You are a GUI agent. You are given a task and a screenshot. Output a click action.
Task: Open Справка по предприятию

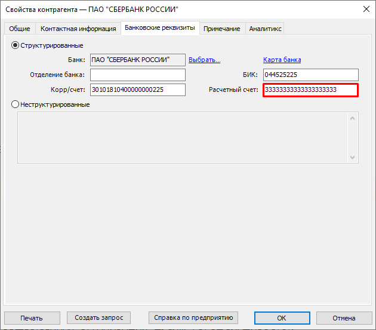tap(193, 318)
